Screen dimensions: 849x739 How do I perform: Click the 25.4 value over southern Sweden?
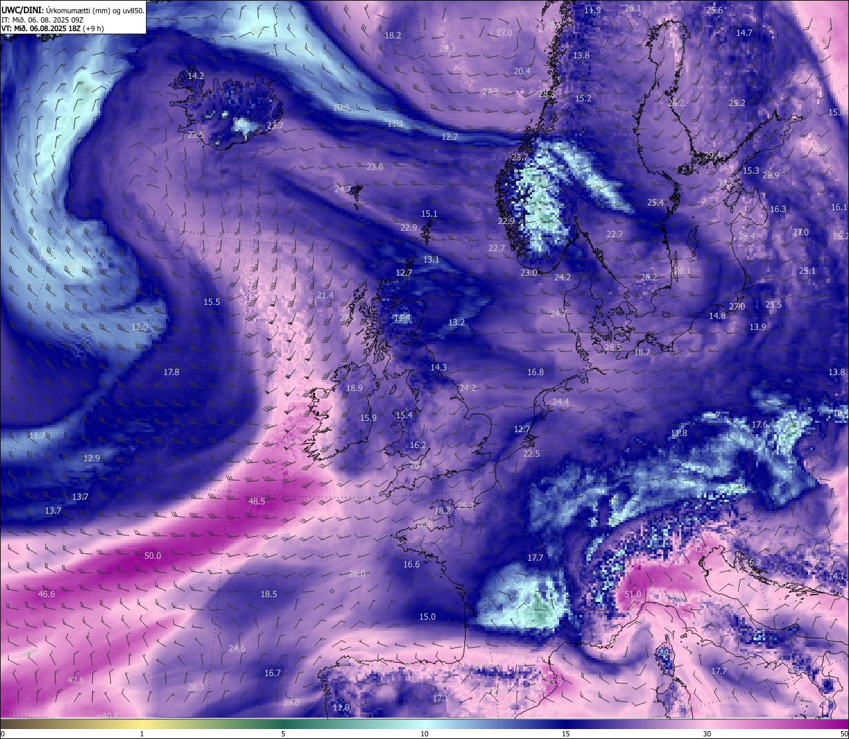pos(655,202)
